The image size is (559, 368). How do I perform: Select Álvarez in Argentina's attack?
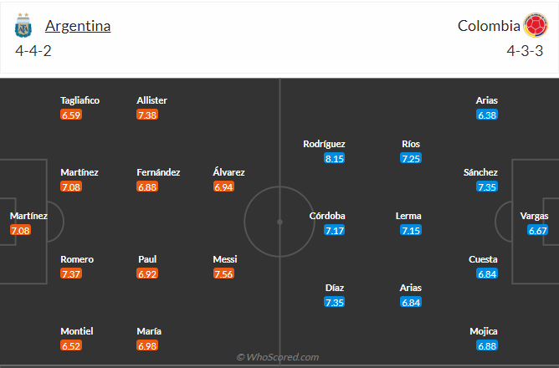[x=228, y=172]
